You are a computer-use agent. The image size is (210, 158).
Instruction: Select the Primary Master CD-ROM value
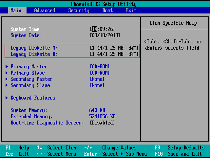click(x=100, y=67)
